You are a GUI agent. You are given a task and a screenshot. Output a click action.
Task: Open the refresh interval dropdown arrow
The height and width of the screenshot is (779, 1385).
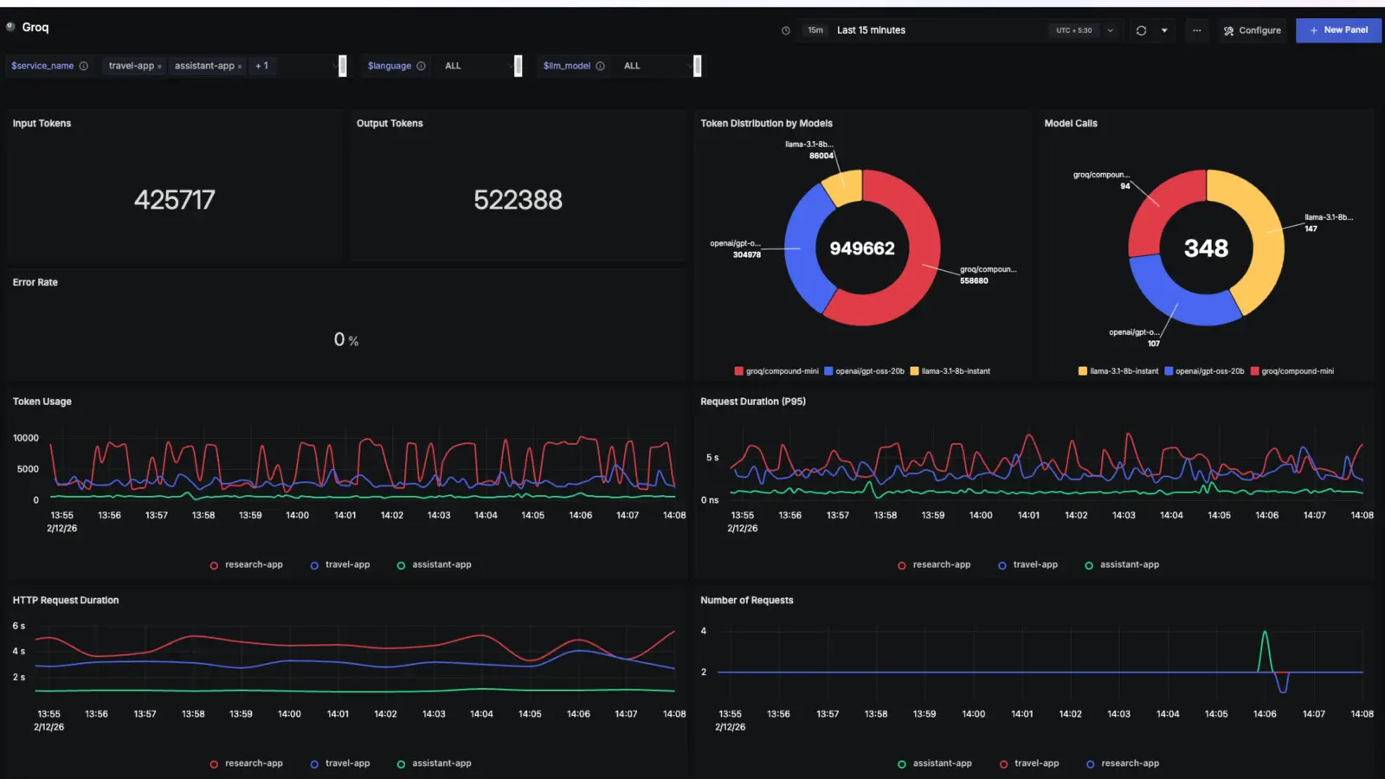point(1164,30)
